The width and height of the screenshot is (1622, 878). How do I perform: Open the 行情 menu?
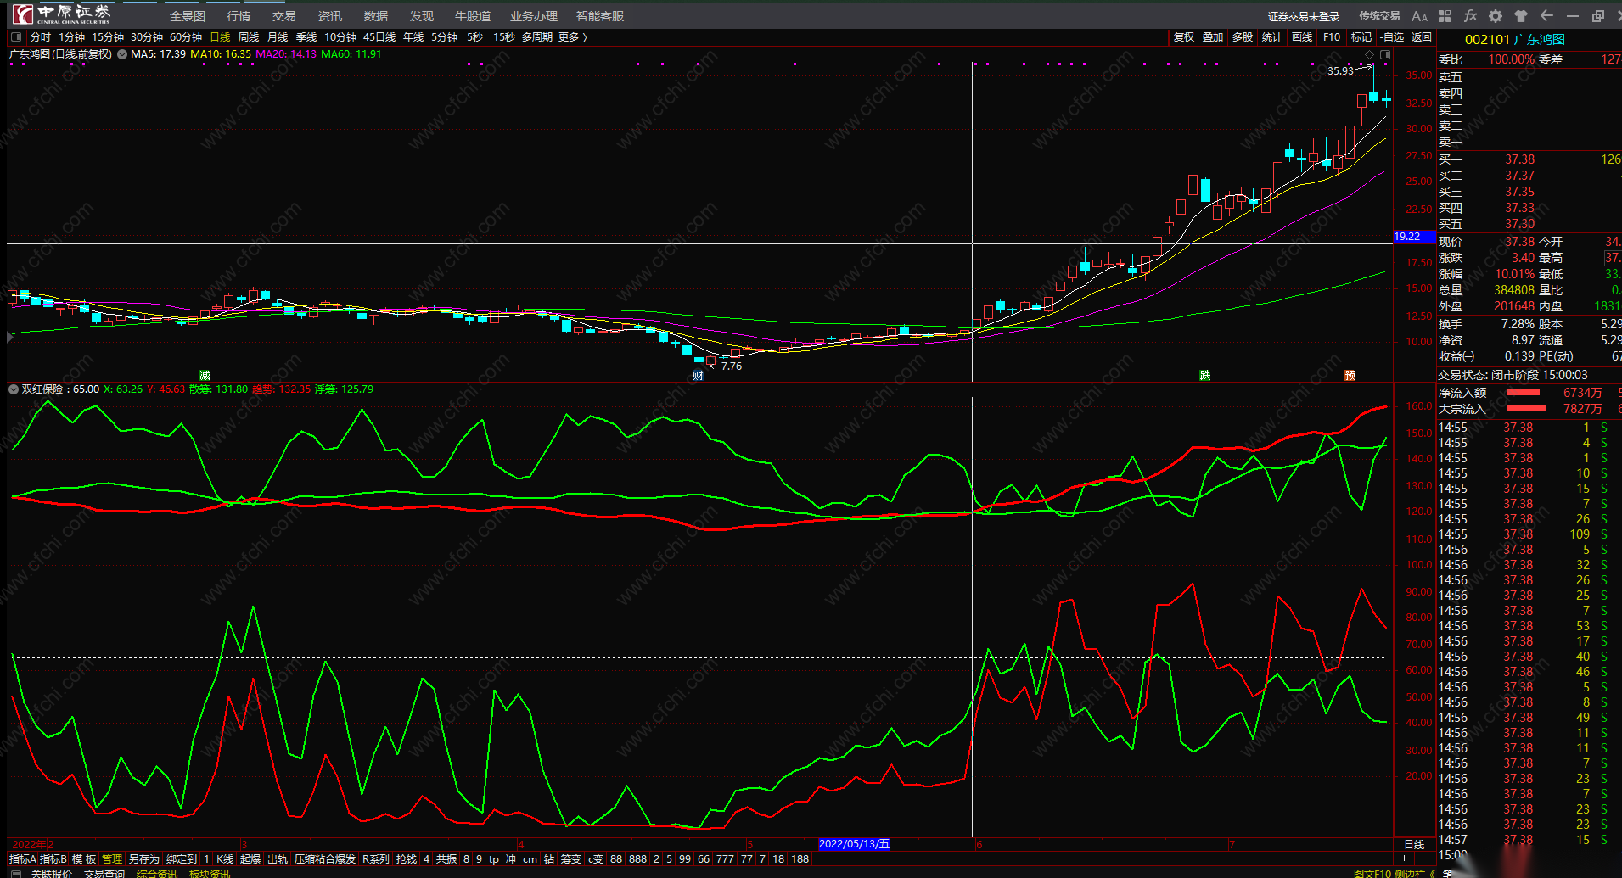[x=239, y=16]
